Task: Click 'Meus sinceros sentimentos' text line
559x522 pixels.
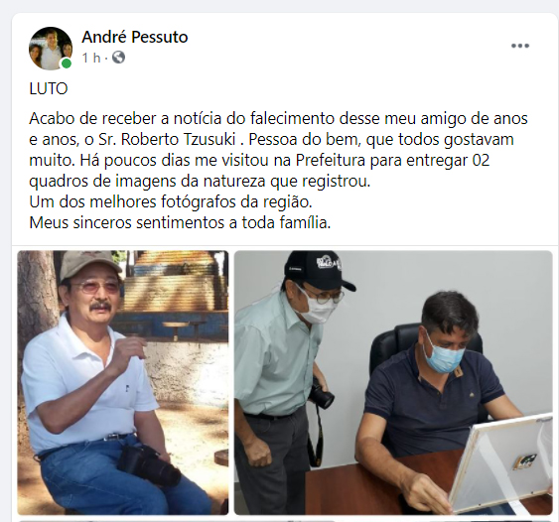Action: click(180, 222)
